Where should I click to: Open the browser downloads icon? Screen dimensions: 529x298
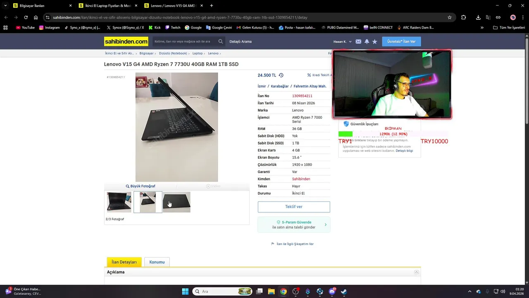[478, 17]
